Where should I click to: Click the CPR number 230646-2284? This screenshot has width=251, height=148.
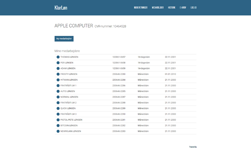coord(119,80)
